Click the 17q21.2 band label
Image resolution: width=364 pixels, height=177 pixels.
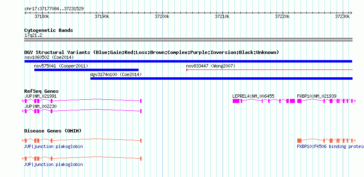[x=33, y=36]
